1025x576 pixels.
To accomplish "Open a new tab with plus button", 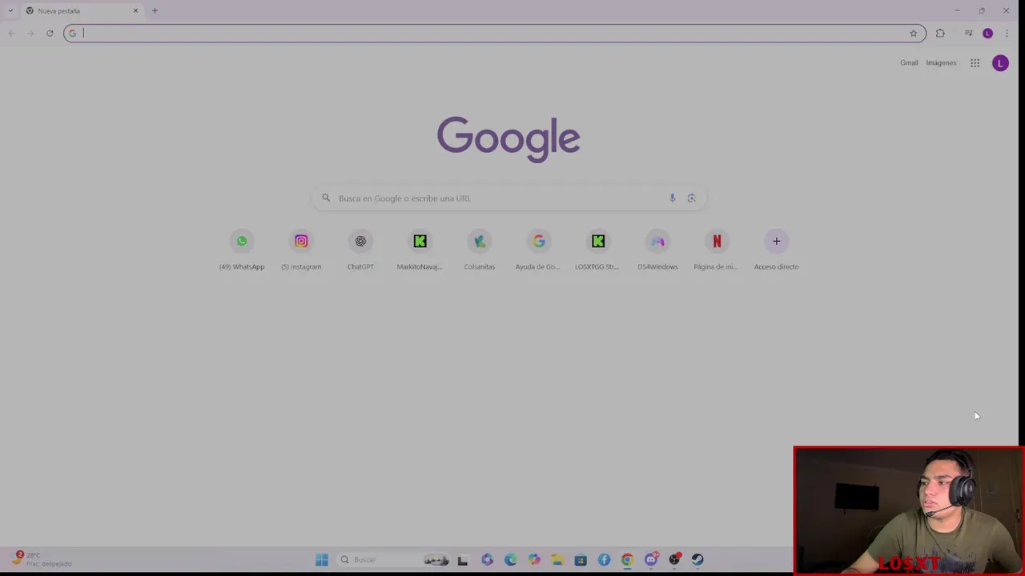I will click(x=155, y=11).
